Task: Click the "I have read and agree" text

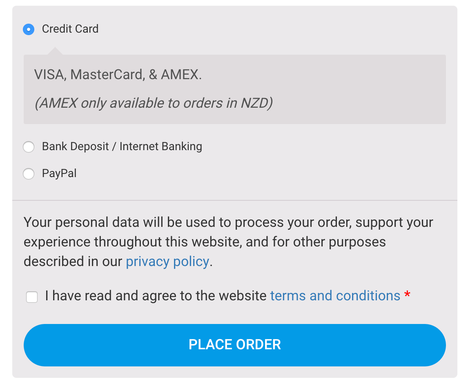Action: 155,296
